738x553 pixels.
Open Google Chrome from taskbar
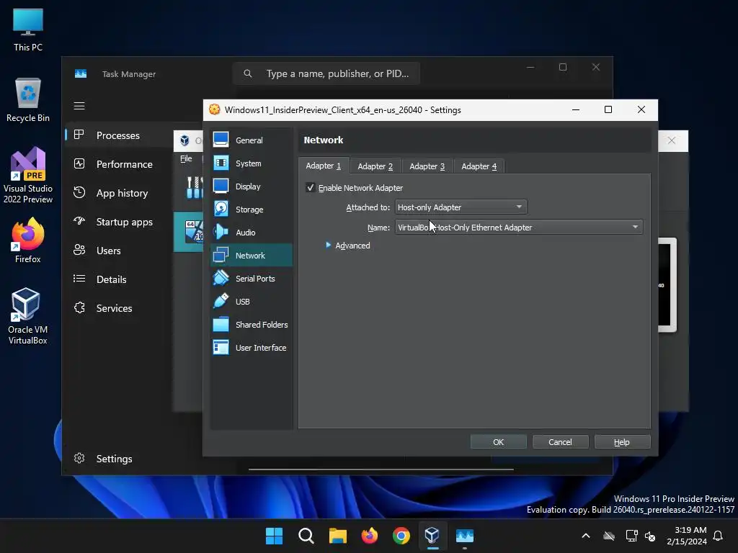point(401,536)
